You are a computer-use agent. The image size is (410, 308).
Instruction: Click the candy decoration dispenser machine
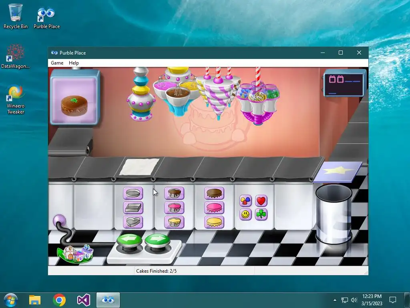(258, 97)
